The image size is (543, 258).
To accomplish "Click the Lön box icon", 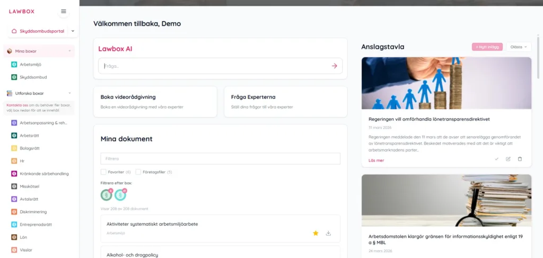I will click(x=14, y=237).
